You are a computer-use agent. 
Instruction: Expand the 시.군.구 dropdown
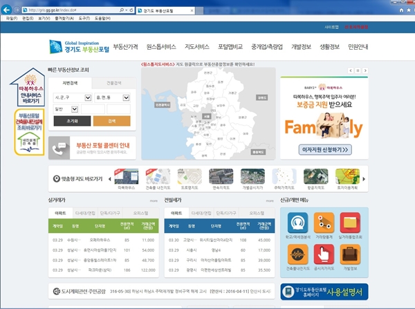(88, 97)
